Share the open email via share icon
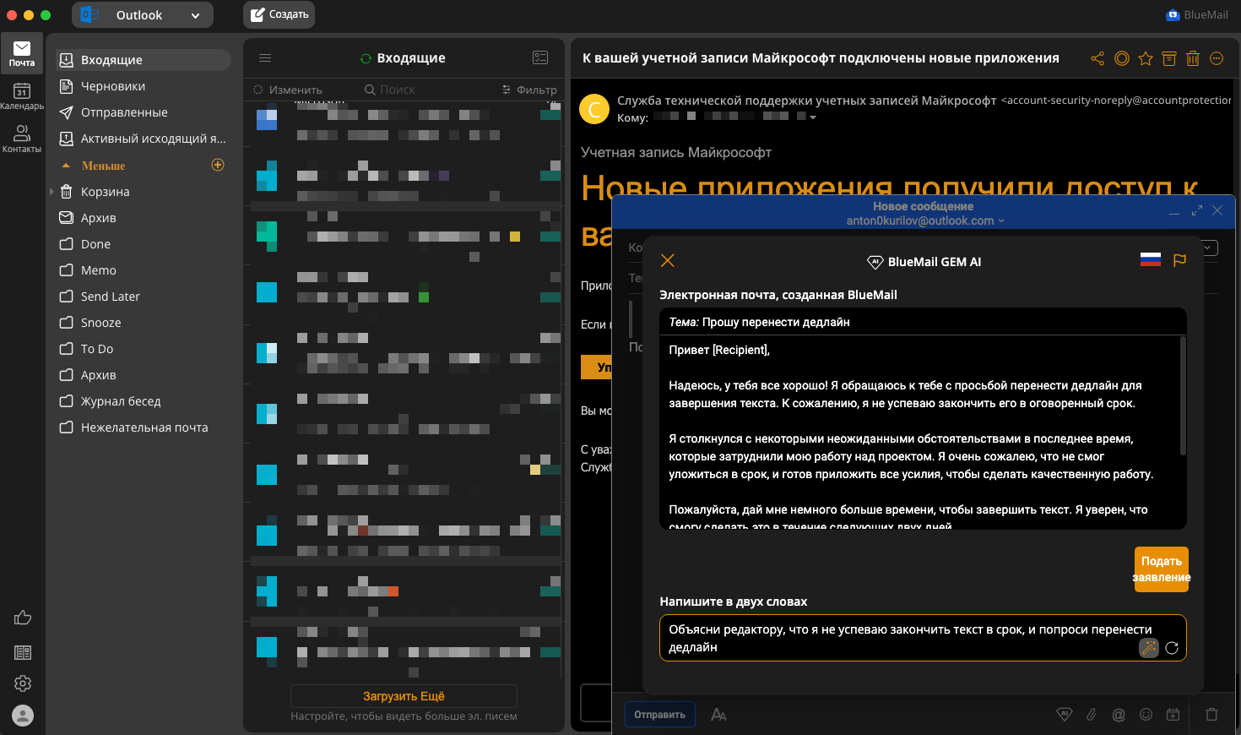The width and height of the screenshot is (1241, 735). (1097, 58)
